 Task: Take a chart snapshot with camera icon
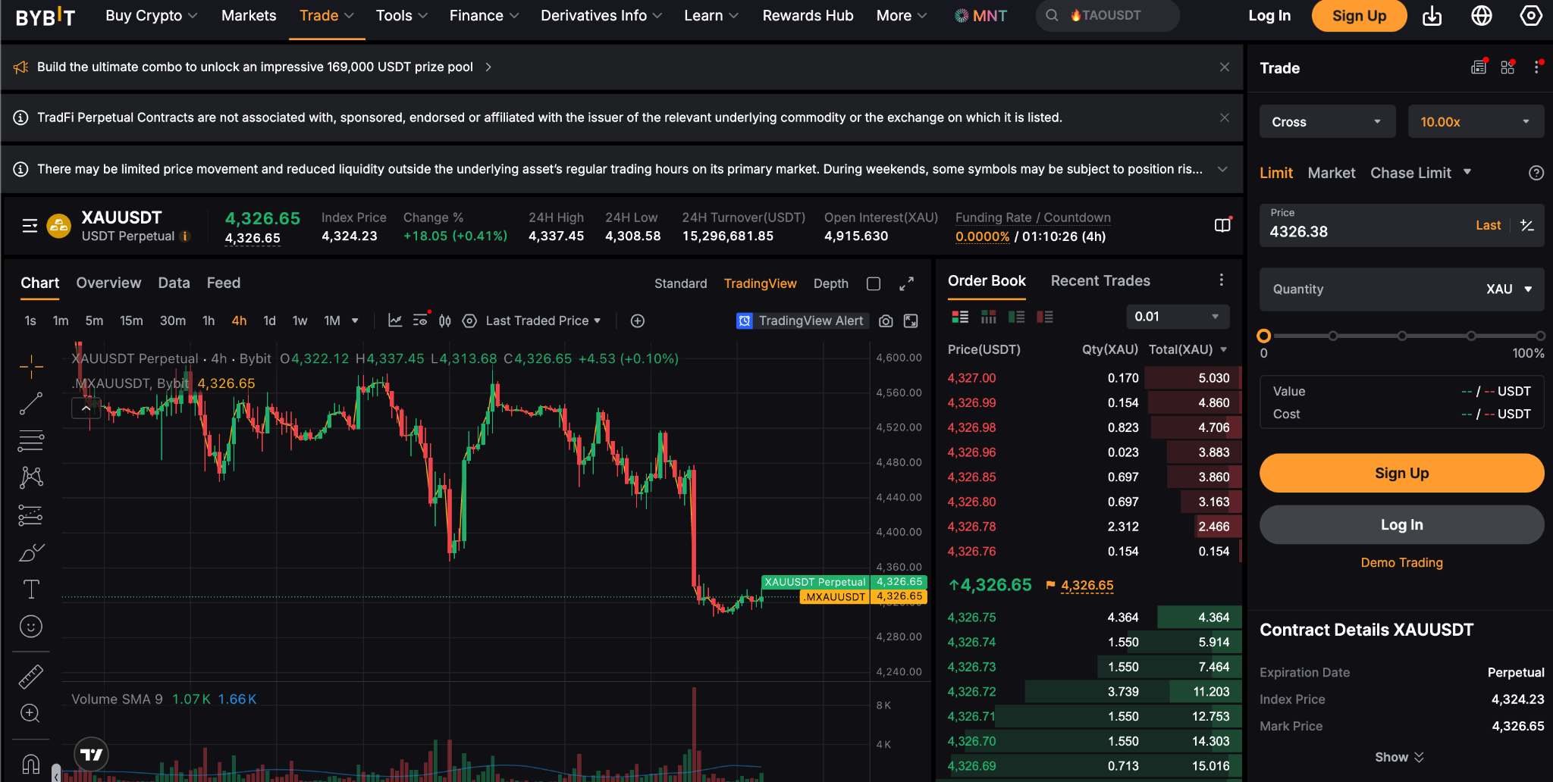(x=886, y=321)
